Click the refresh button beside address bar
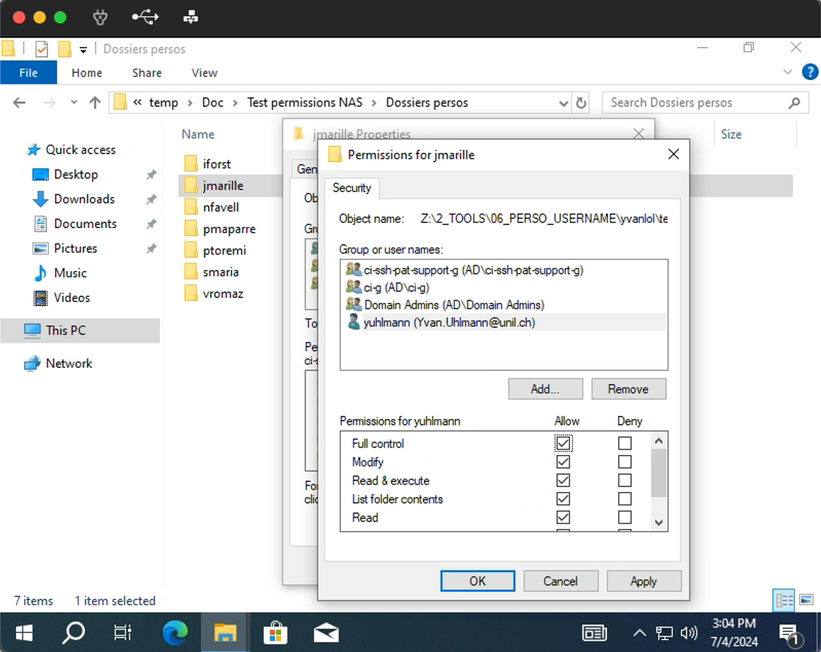The width and height of the screenshot is (821, 652). (581, 103)
